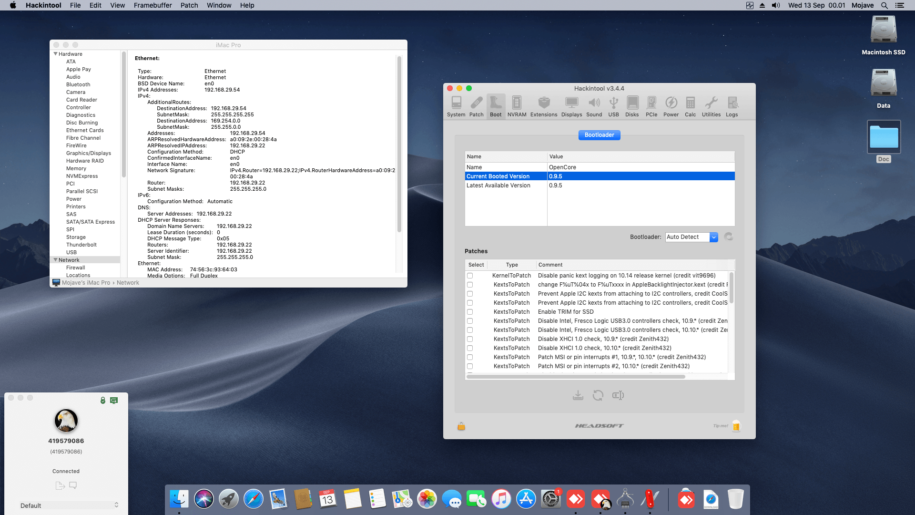Image resolution: width=915 pixels, height=515 pixels.
Task: Open the Patch menu in menu bar
Action: click(189, 5)
